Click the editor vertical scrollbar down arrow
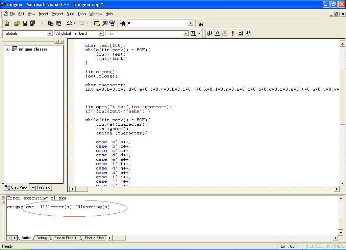The width and height of the screenshot is (346, 250). [342, 183]
